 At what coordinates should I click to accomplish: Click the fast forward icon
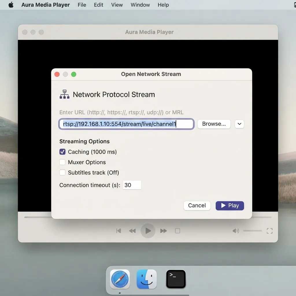[x=164, y=231]
